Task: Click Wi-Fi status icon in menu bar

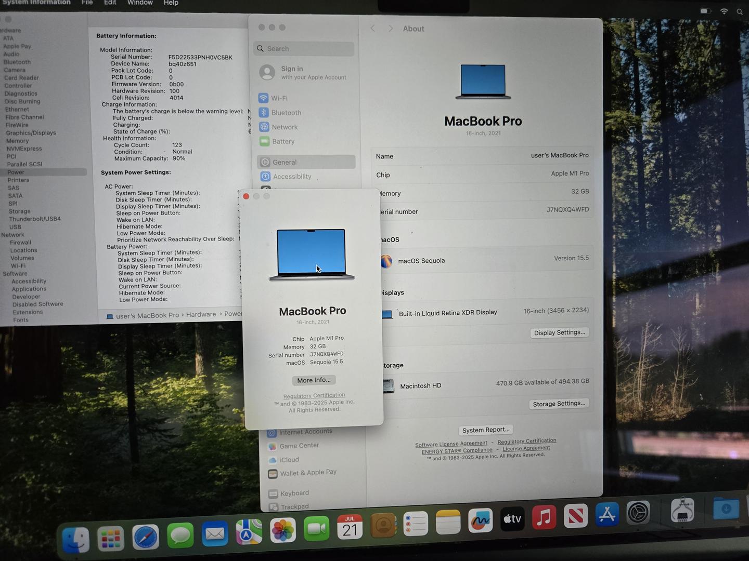Action: pos(724,11)
